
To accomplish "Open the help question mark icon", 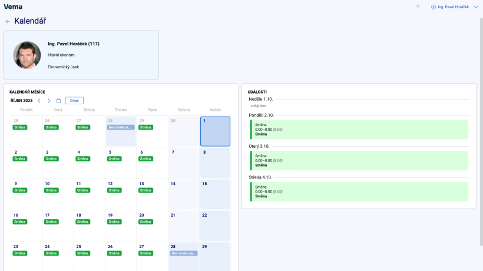I will (x=418, y=7).
